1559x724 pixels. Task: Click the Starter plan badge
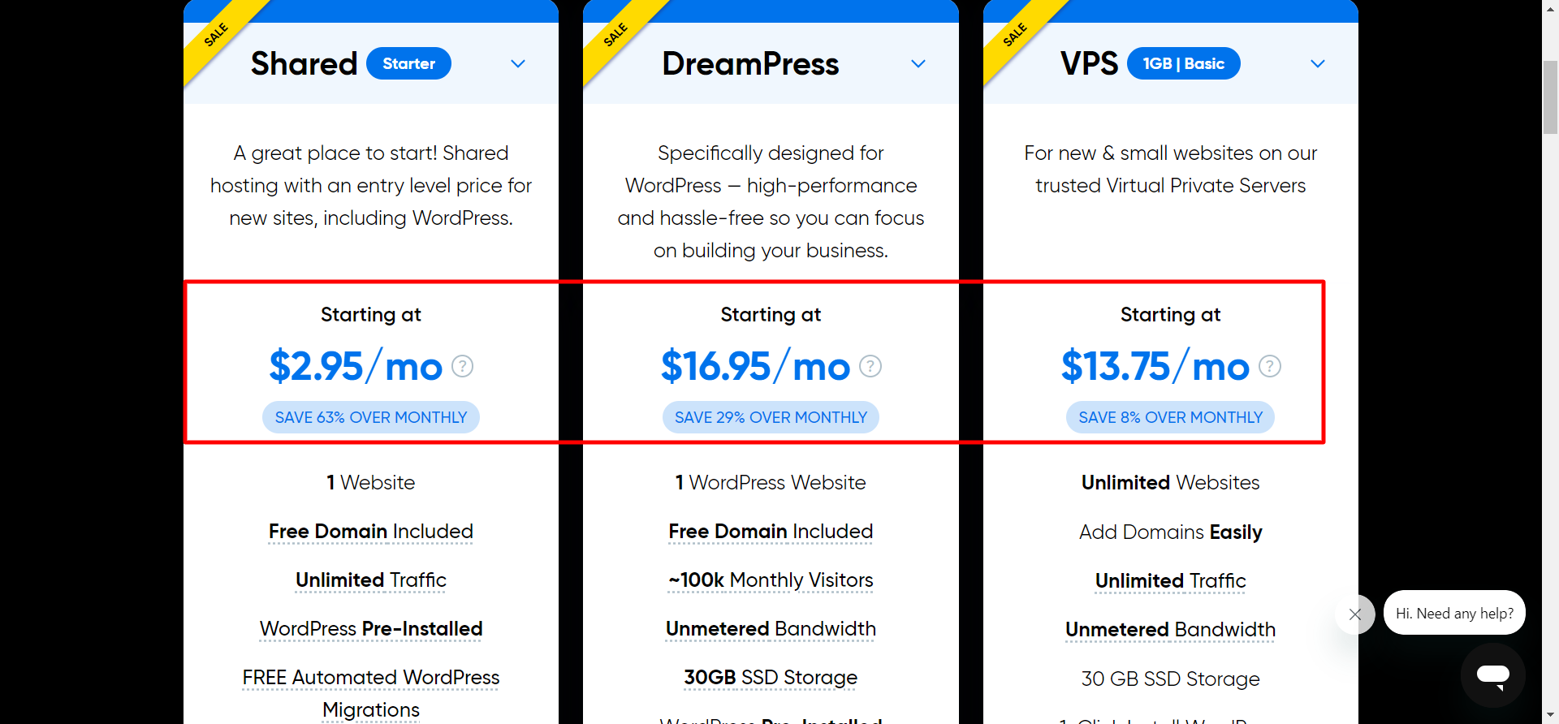pyautogui.click(x=408, y=64)
